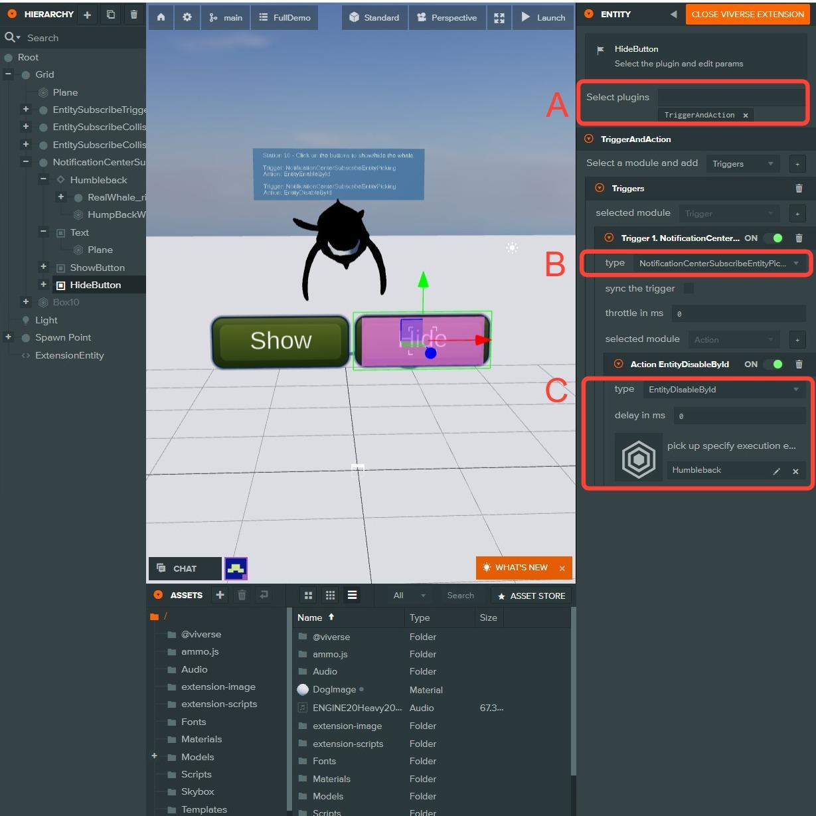This screenshot has height=816, width=816.
Task: Collapse the Humbleback tree node
Action: (43, 179)
